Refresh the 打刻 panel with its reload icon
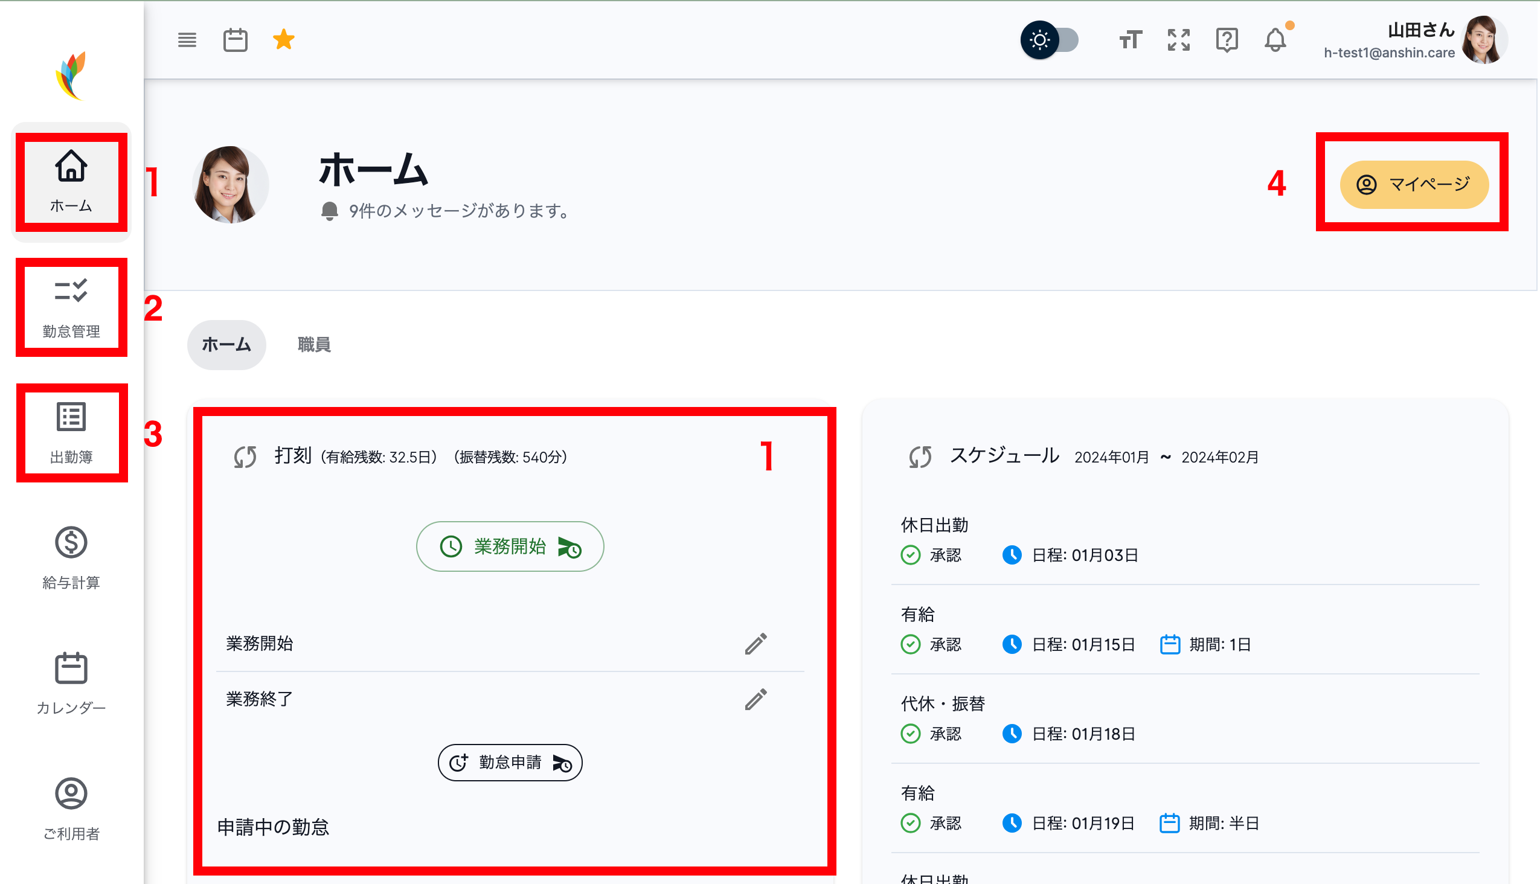Image resolution: width=1540 pixels, height=884 pixels. coord(245,457)
